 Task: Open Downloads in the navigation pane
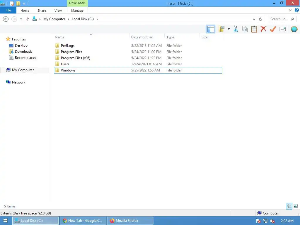(x=23, y=52)
